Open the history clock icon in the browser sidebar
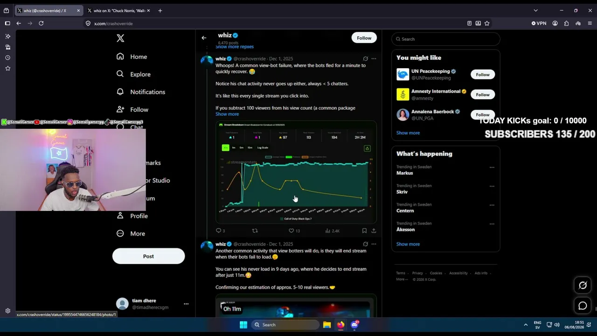597x336 pixels. click(7, 58)
